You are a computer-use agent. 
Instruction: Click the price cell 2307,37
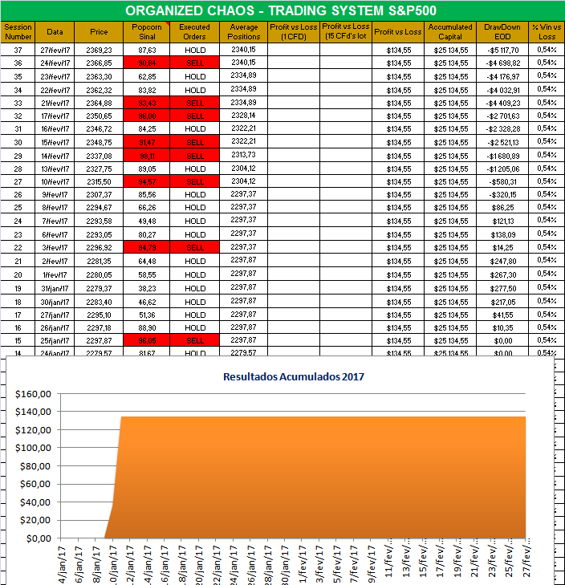coord(99,195)
